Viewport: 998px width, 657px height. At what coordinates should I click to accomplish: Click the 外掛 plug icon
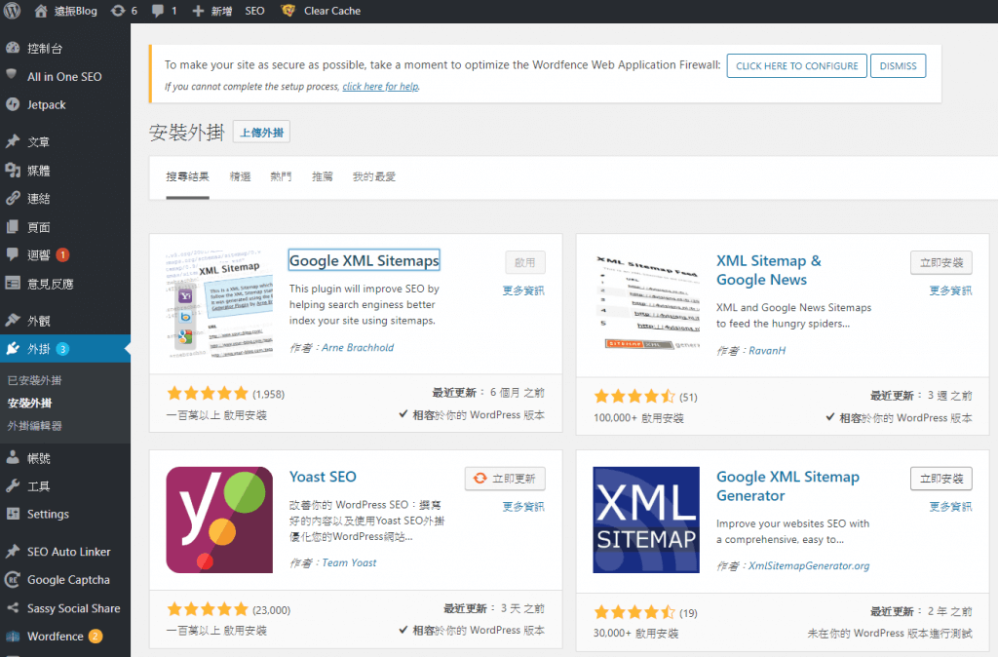pos(13,348)
